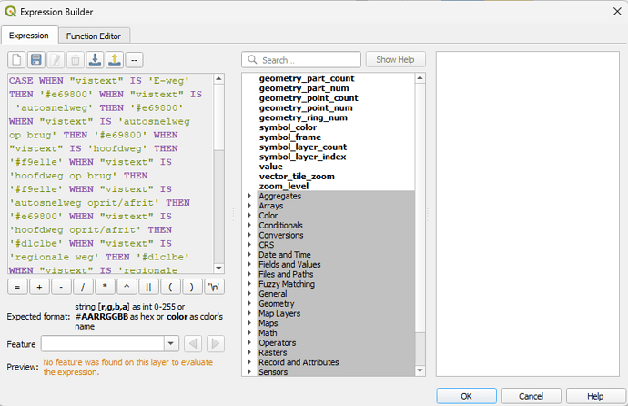Select the Map Layers group
The height and width of the screenshot is (406, 628).
click(279, 313)
